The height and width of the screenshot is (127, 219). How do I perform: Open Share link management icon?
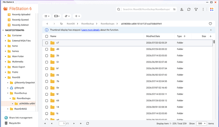tap(6, 118)
